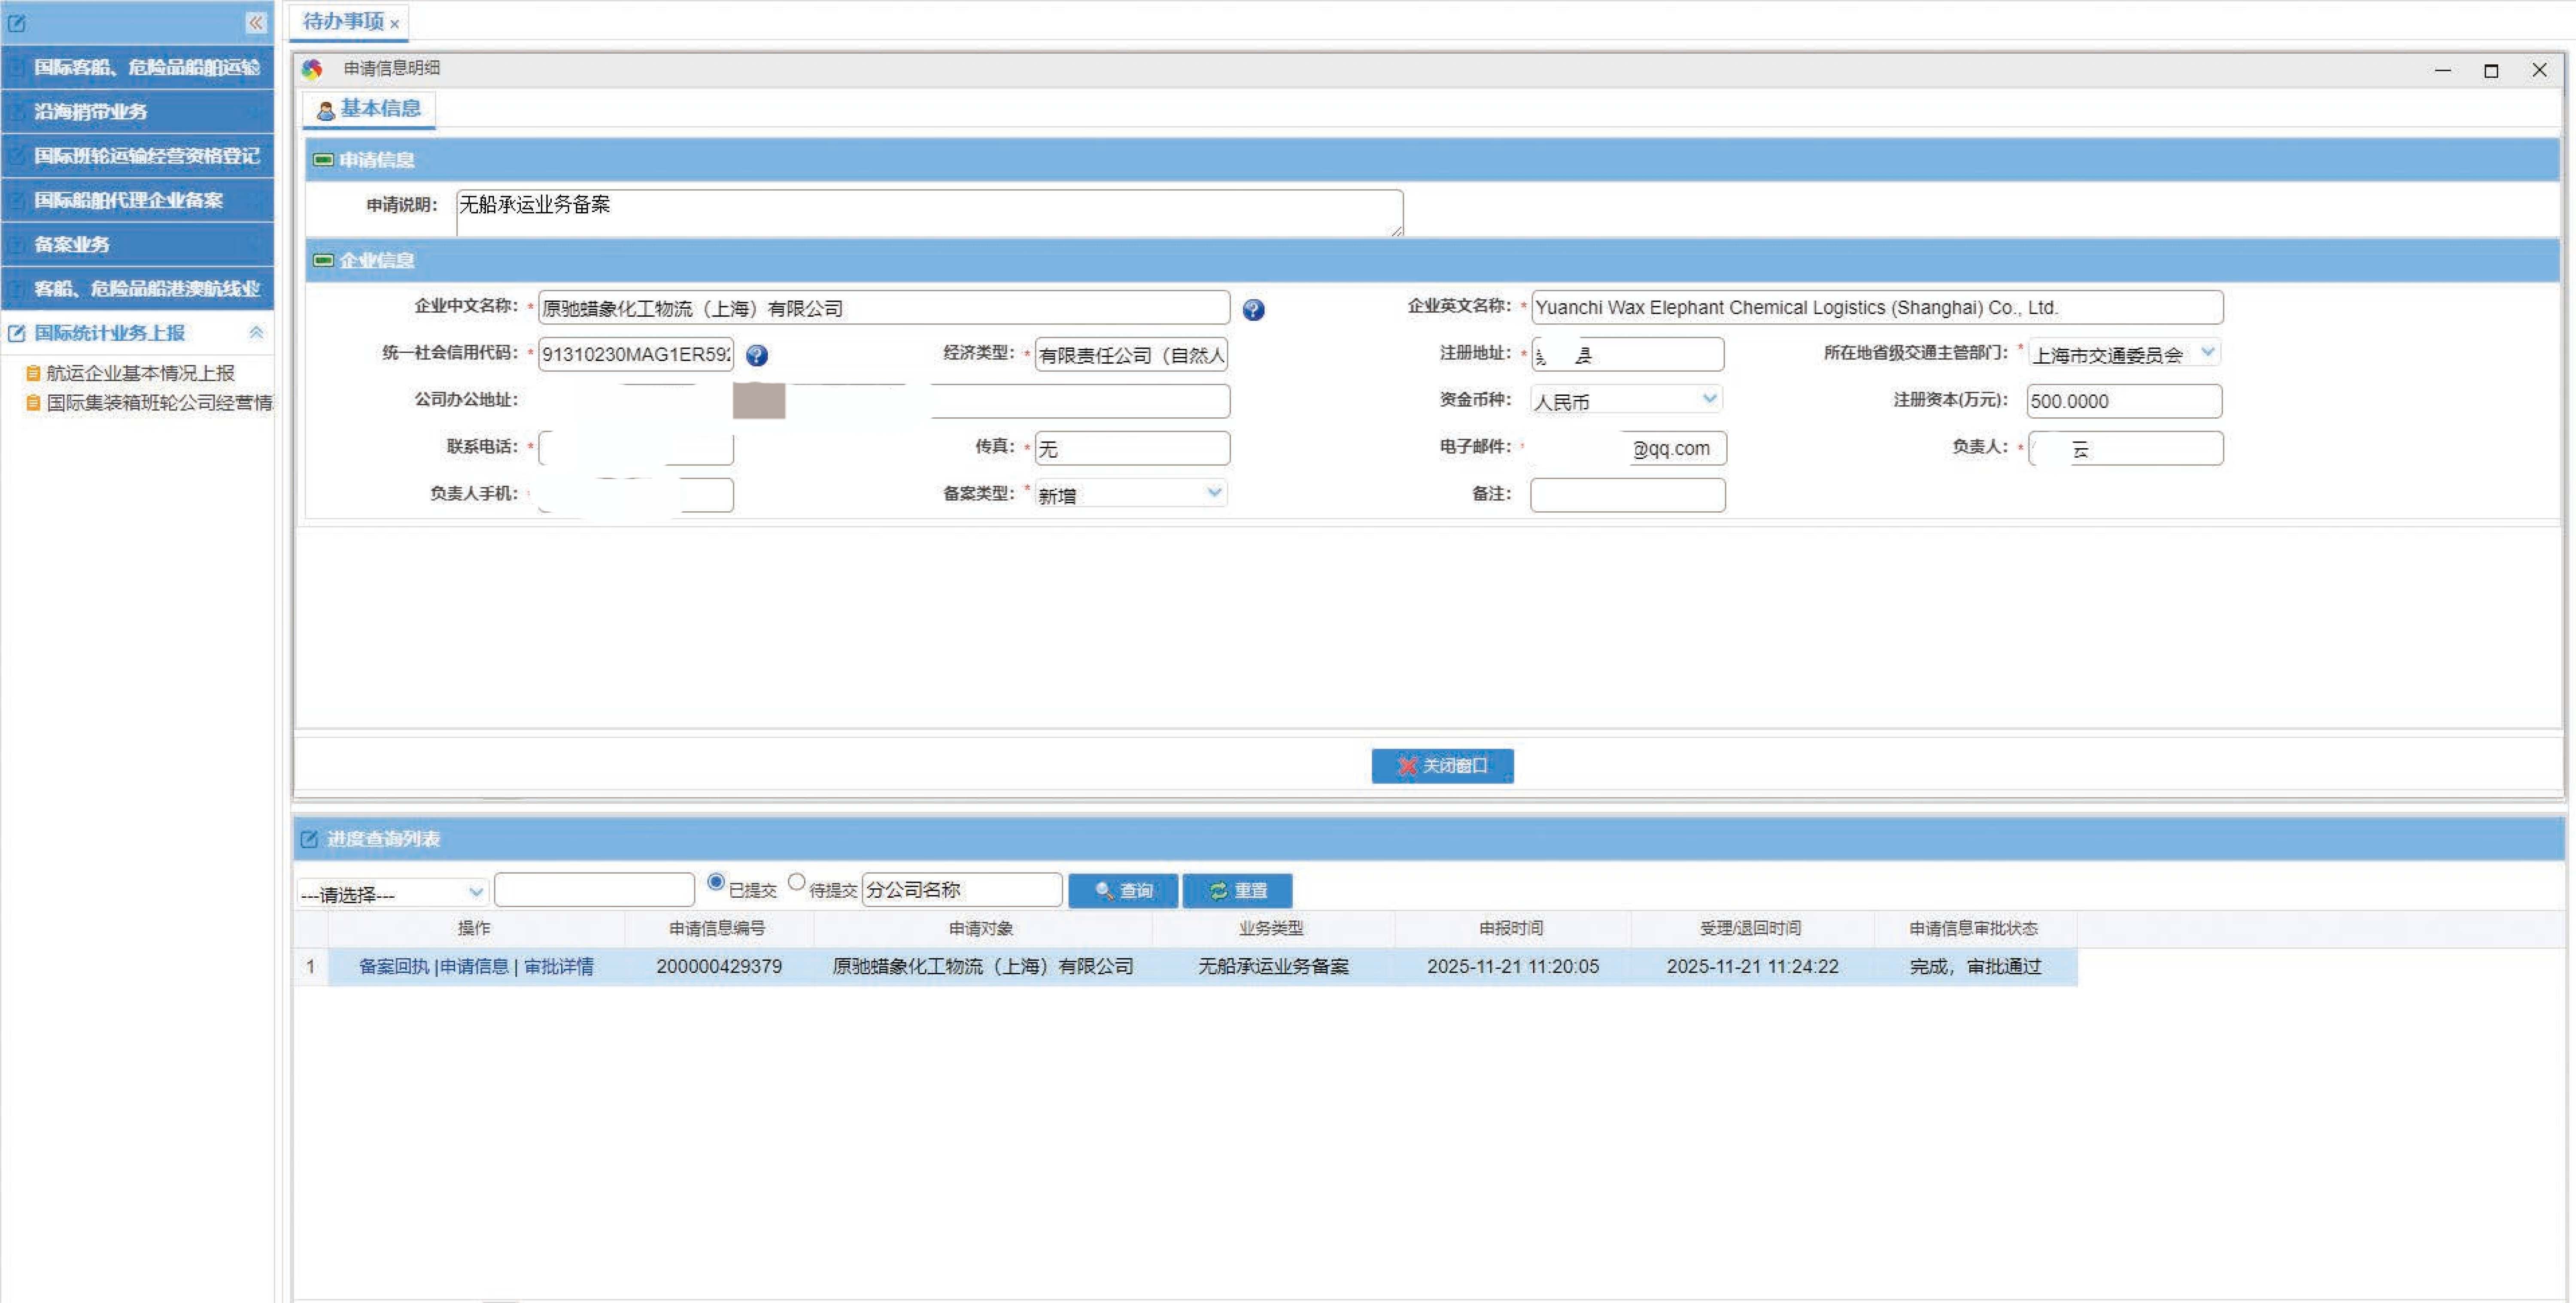Select the 待提交 radio button

[796, 882]
